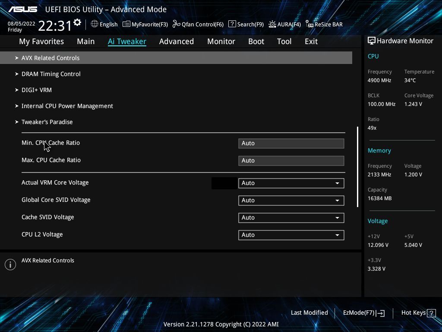The height and width of the screenshot is (332, 442).
Task: Select Actual VRM Core Voltage label
Action: (x=55, y=183)
